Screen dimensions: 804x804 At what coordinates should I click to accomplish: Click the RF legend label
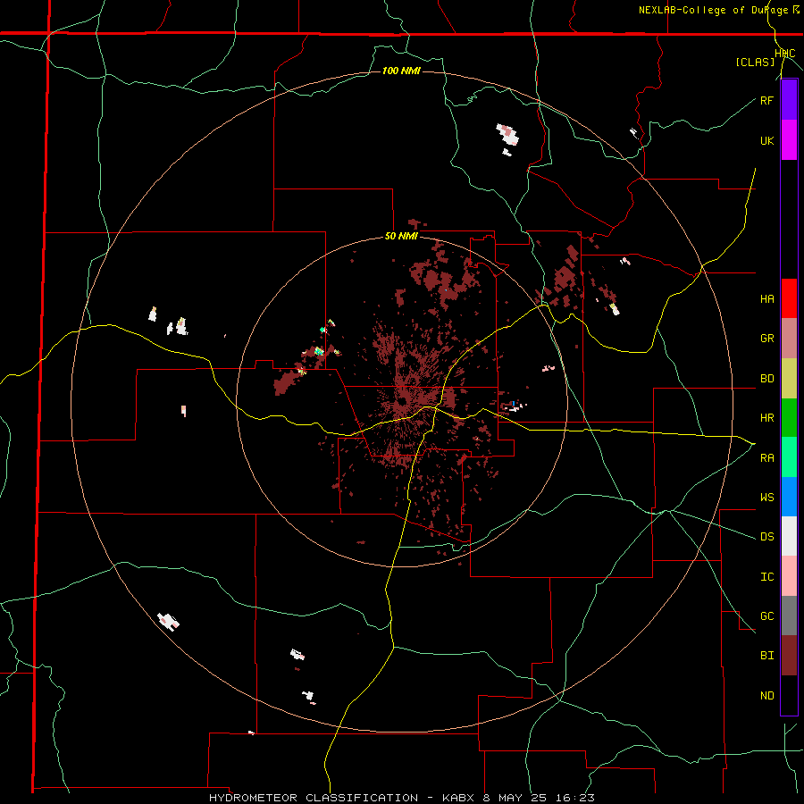click(766, 100)
